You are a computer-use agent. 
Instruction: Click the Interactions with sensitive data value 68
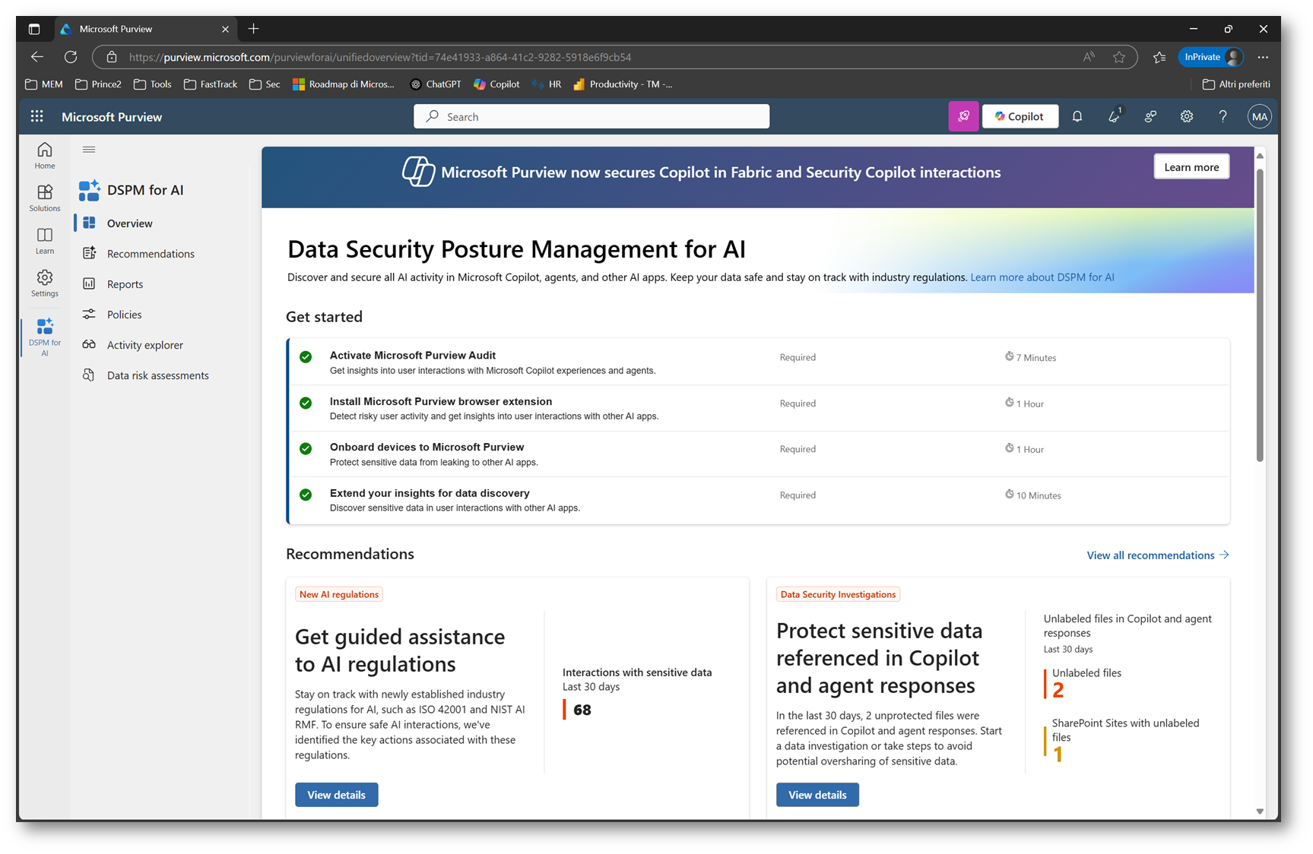click(582, 710)
